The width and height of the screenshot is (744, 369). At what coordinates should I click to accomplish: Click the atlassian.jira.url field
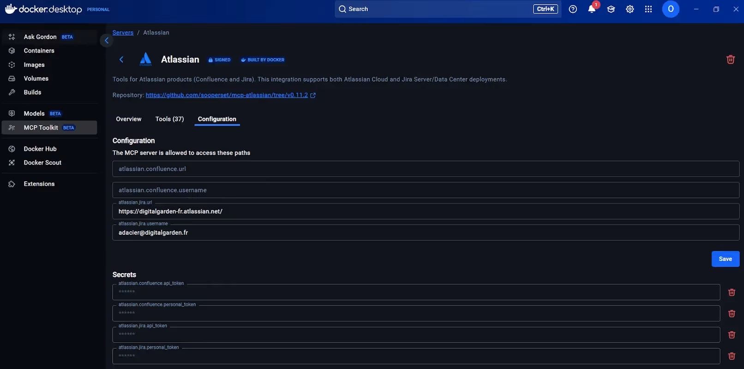[x=426, y=211]
